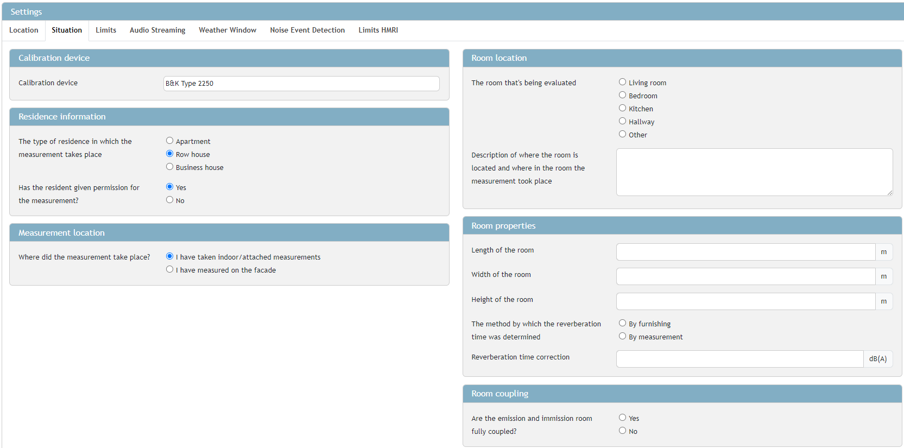Select No for resident permission

tap(170, 200)
